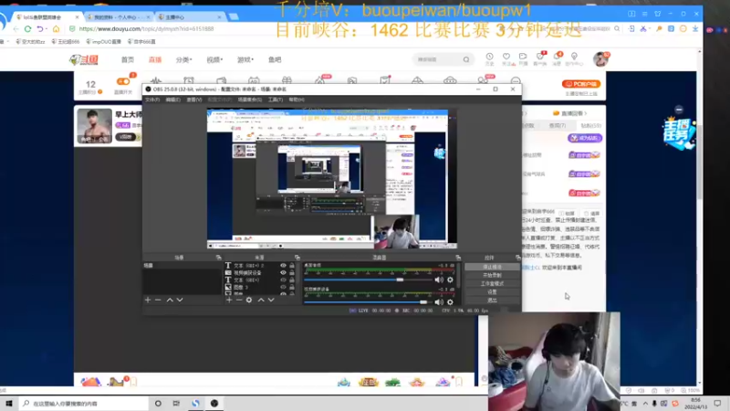The width and height of the screenshot is (730, 411).
Task: Mute second mixer channel speaker icon
Action: point(439,302)
